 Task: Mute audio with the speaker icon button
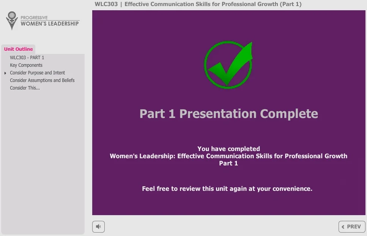[98, 227]
